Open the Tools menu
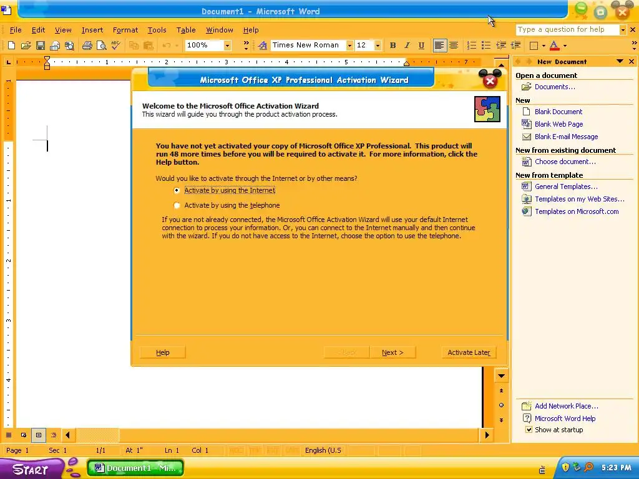639x479 pixels. 157,30
